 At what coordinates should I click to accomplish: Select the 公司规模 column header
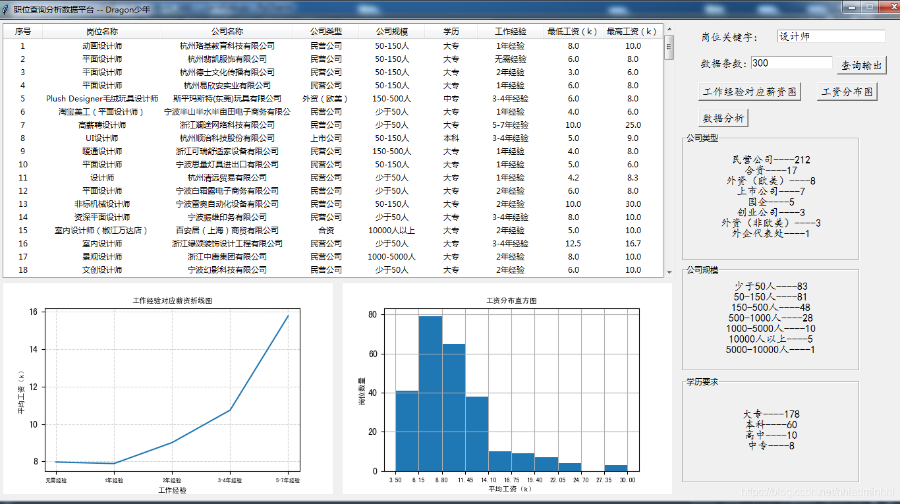point(392,32)
